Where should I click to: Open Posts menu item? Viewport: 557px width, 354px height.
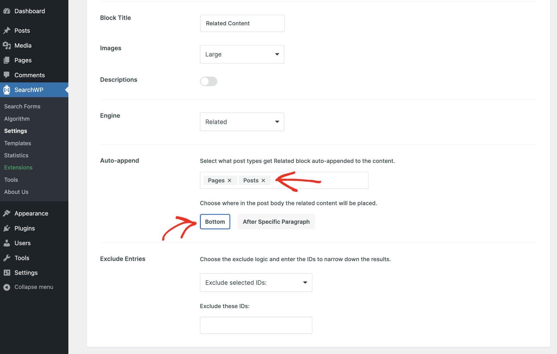coord(34,31)
